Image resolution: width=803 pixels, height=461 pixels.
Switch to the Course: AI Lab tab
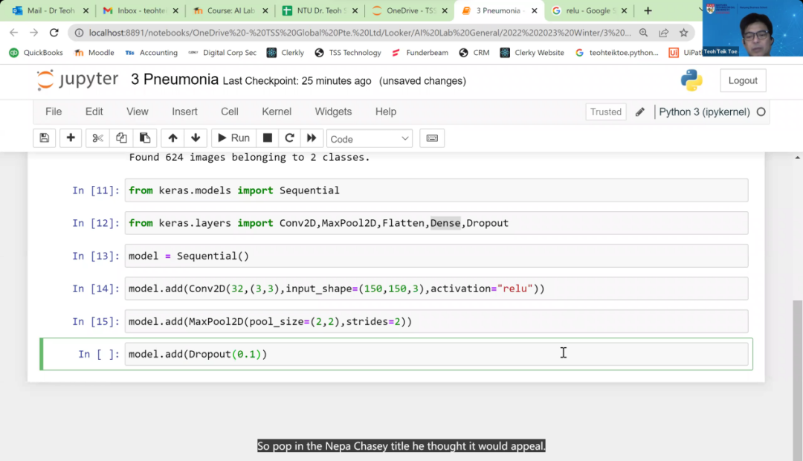[230, 10]
